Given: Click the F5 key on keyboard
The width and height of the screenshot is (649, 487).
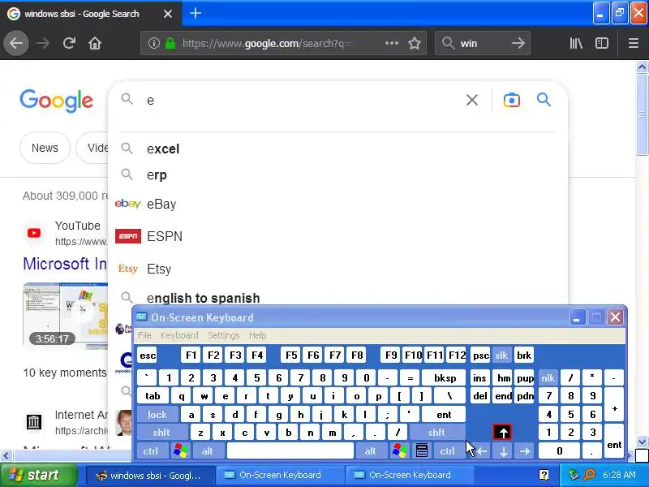Looking at the screenshot, I should pyautogui.click(x=291, y=355).
